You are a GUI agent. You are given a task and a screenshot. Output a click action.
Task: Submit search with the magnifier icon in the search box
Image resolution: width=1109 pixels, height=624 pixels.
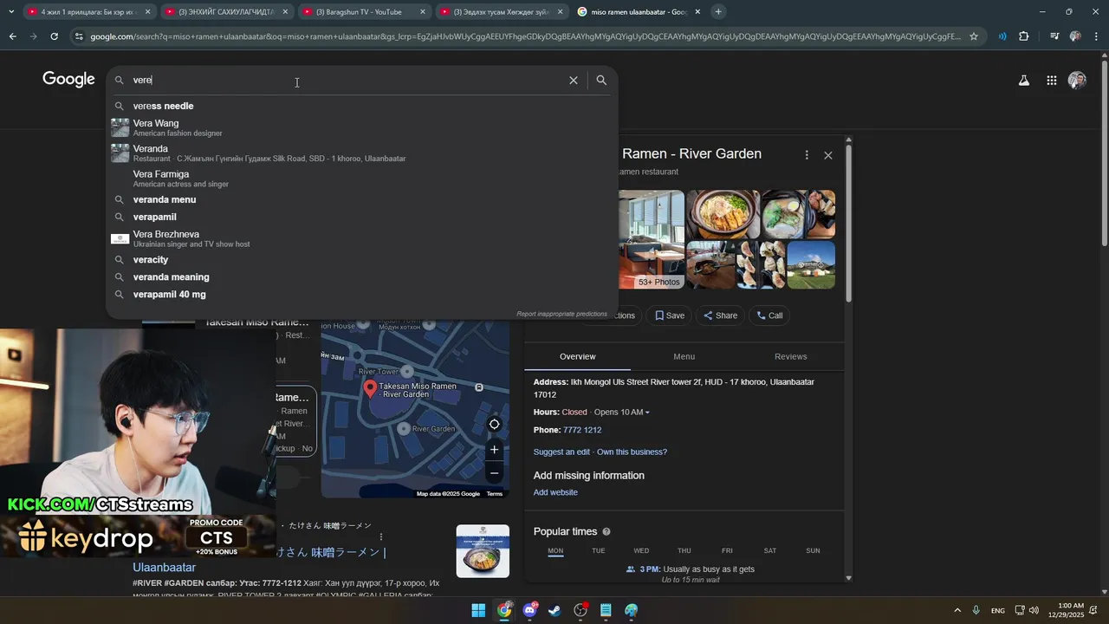point(601,80)
